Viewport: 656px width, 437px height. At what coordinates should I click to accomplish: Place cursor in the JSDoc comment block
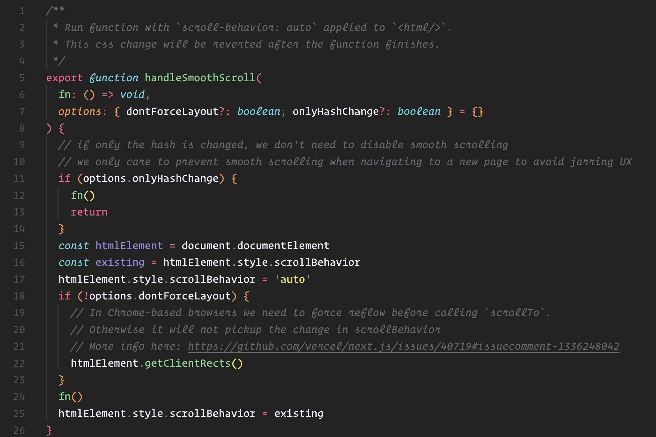pos(200,27)
